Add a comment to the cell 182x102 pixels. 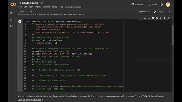point(153,18)
